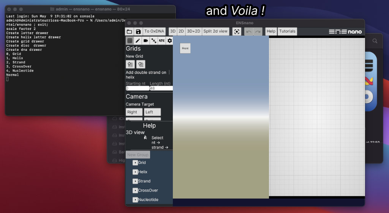Switch to 2D view
The width and height of the screenshot is (389, 213).
[x=181, y=31]
